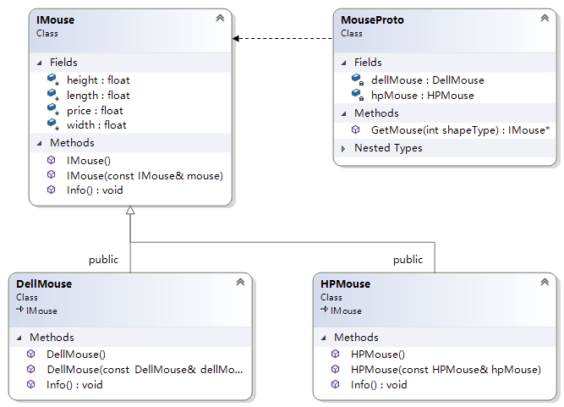Select the 'IMouse()' default constructor row
Viewport: 564px width, 407px height.
click(x=89, y=161)
